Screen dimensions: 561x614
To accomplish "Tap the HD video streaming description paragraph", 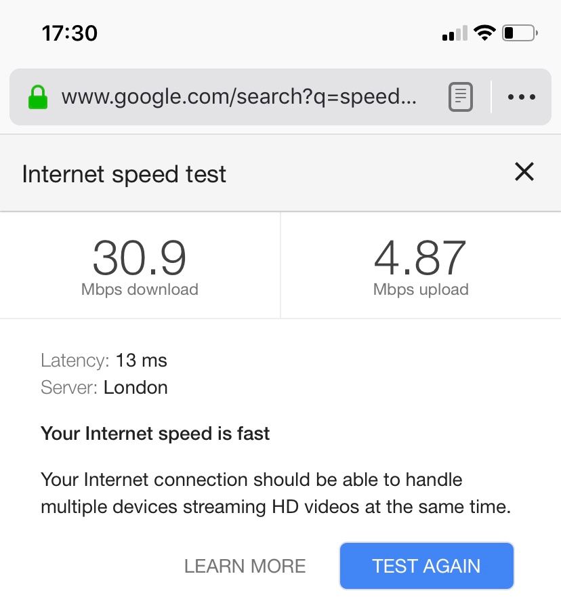I will (x=275, y=493).
